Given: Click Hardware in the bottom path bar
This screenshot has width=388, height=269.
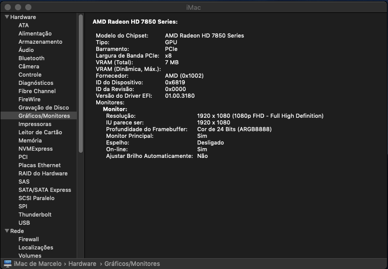Looking at the screenshot, I should click(82, 264).
